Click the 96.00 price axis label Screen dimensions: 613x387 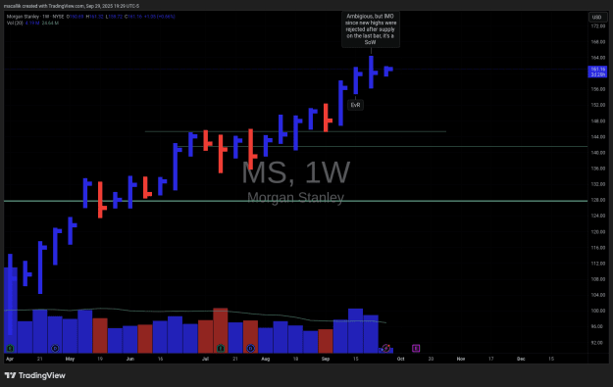coord(597,326)
